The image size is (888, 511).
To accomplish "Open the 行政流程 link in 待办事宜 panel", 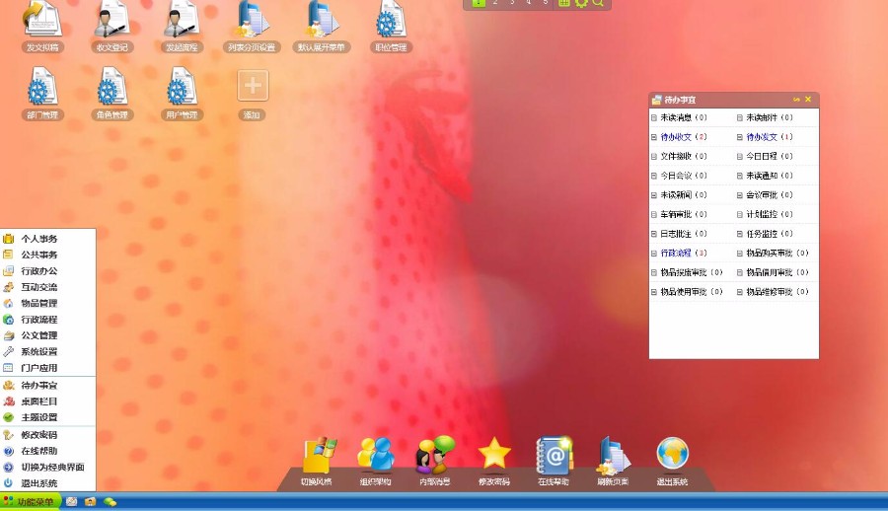I will click(677, 253).
